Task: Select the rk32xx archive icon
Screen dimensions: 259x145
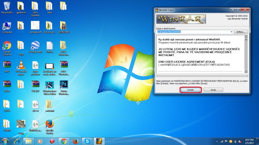Action: click(7, 86)
